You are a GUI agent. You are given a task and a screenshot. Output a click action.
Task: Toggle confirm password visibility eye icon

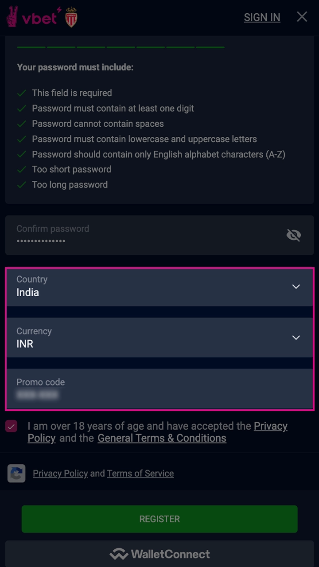point(294,235)
